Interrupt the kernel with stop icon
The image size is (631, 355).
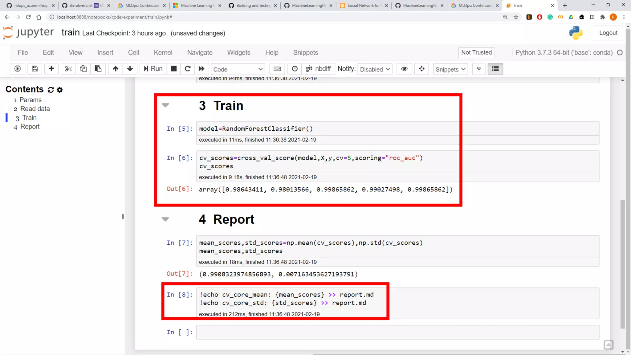174,69
